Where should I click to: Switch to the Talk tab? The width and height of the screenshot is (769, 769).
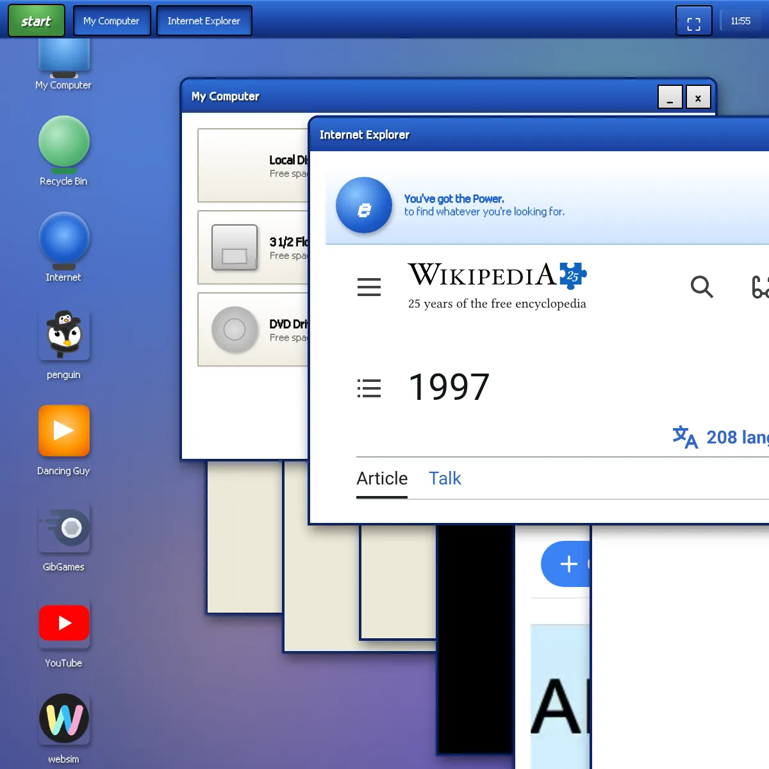[x=445, y=479]
